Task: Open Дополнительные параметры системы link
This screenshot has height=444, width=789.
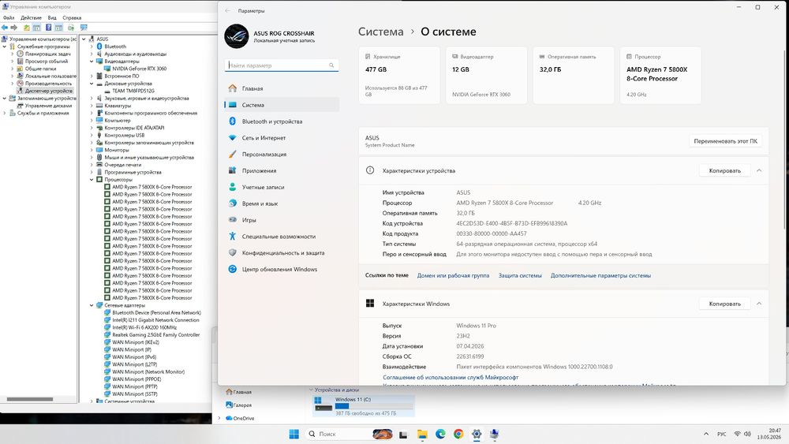Action: pos(600,275)
